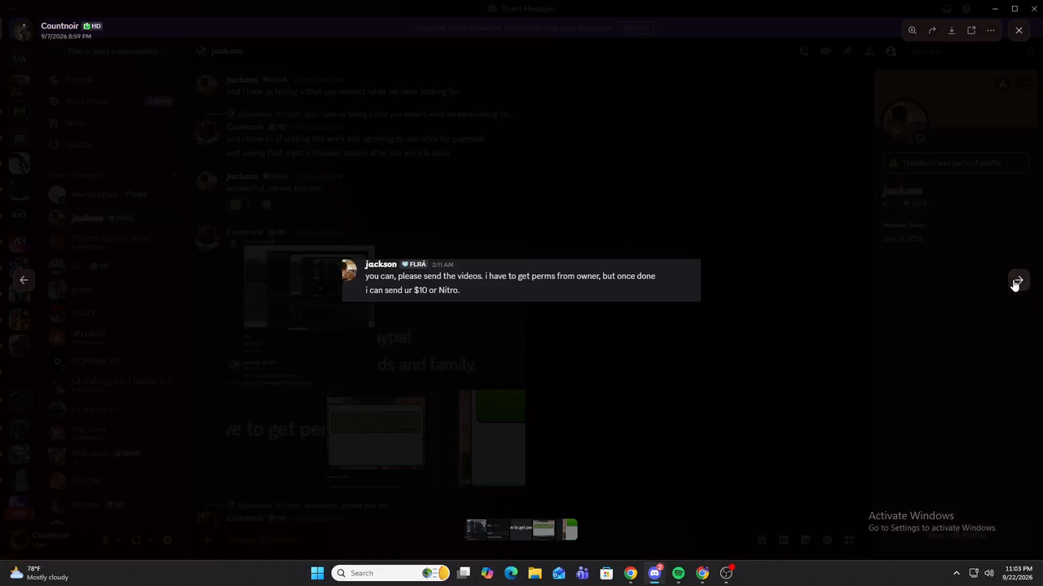The height and width of the screenshot is (586, 1043).
Task: Expand the system tray hidden icons chevron
Action: click(x=957, y=573)
